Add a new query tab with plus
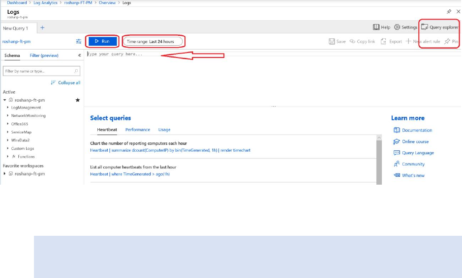This screenshot has height=278, width=462. 42,28
